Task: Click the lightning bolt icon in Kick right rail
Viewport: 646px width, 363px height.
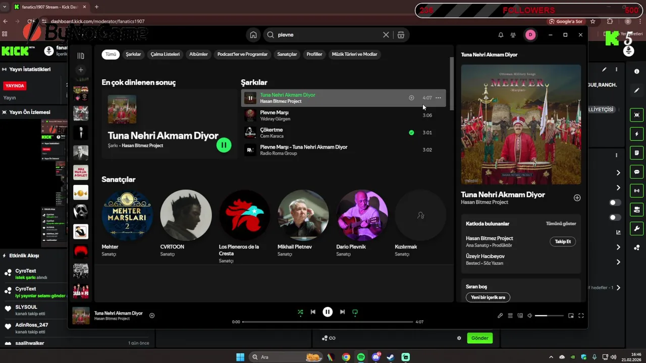Action: pos(636,134)
